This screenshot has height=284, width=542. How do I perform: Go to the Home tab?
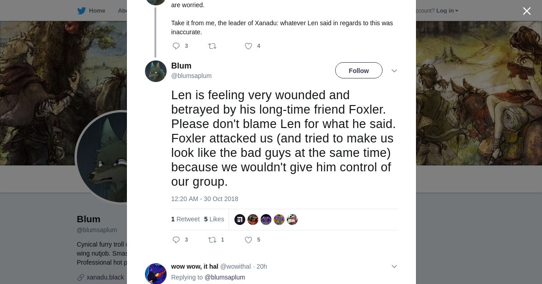[x=97, y=11]
